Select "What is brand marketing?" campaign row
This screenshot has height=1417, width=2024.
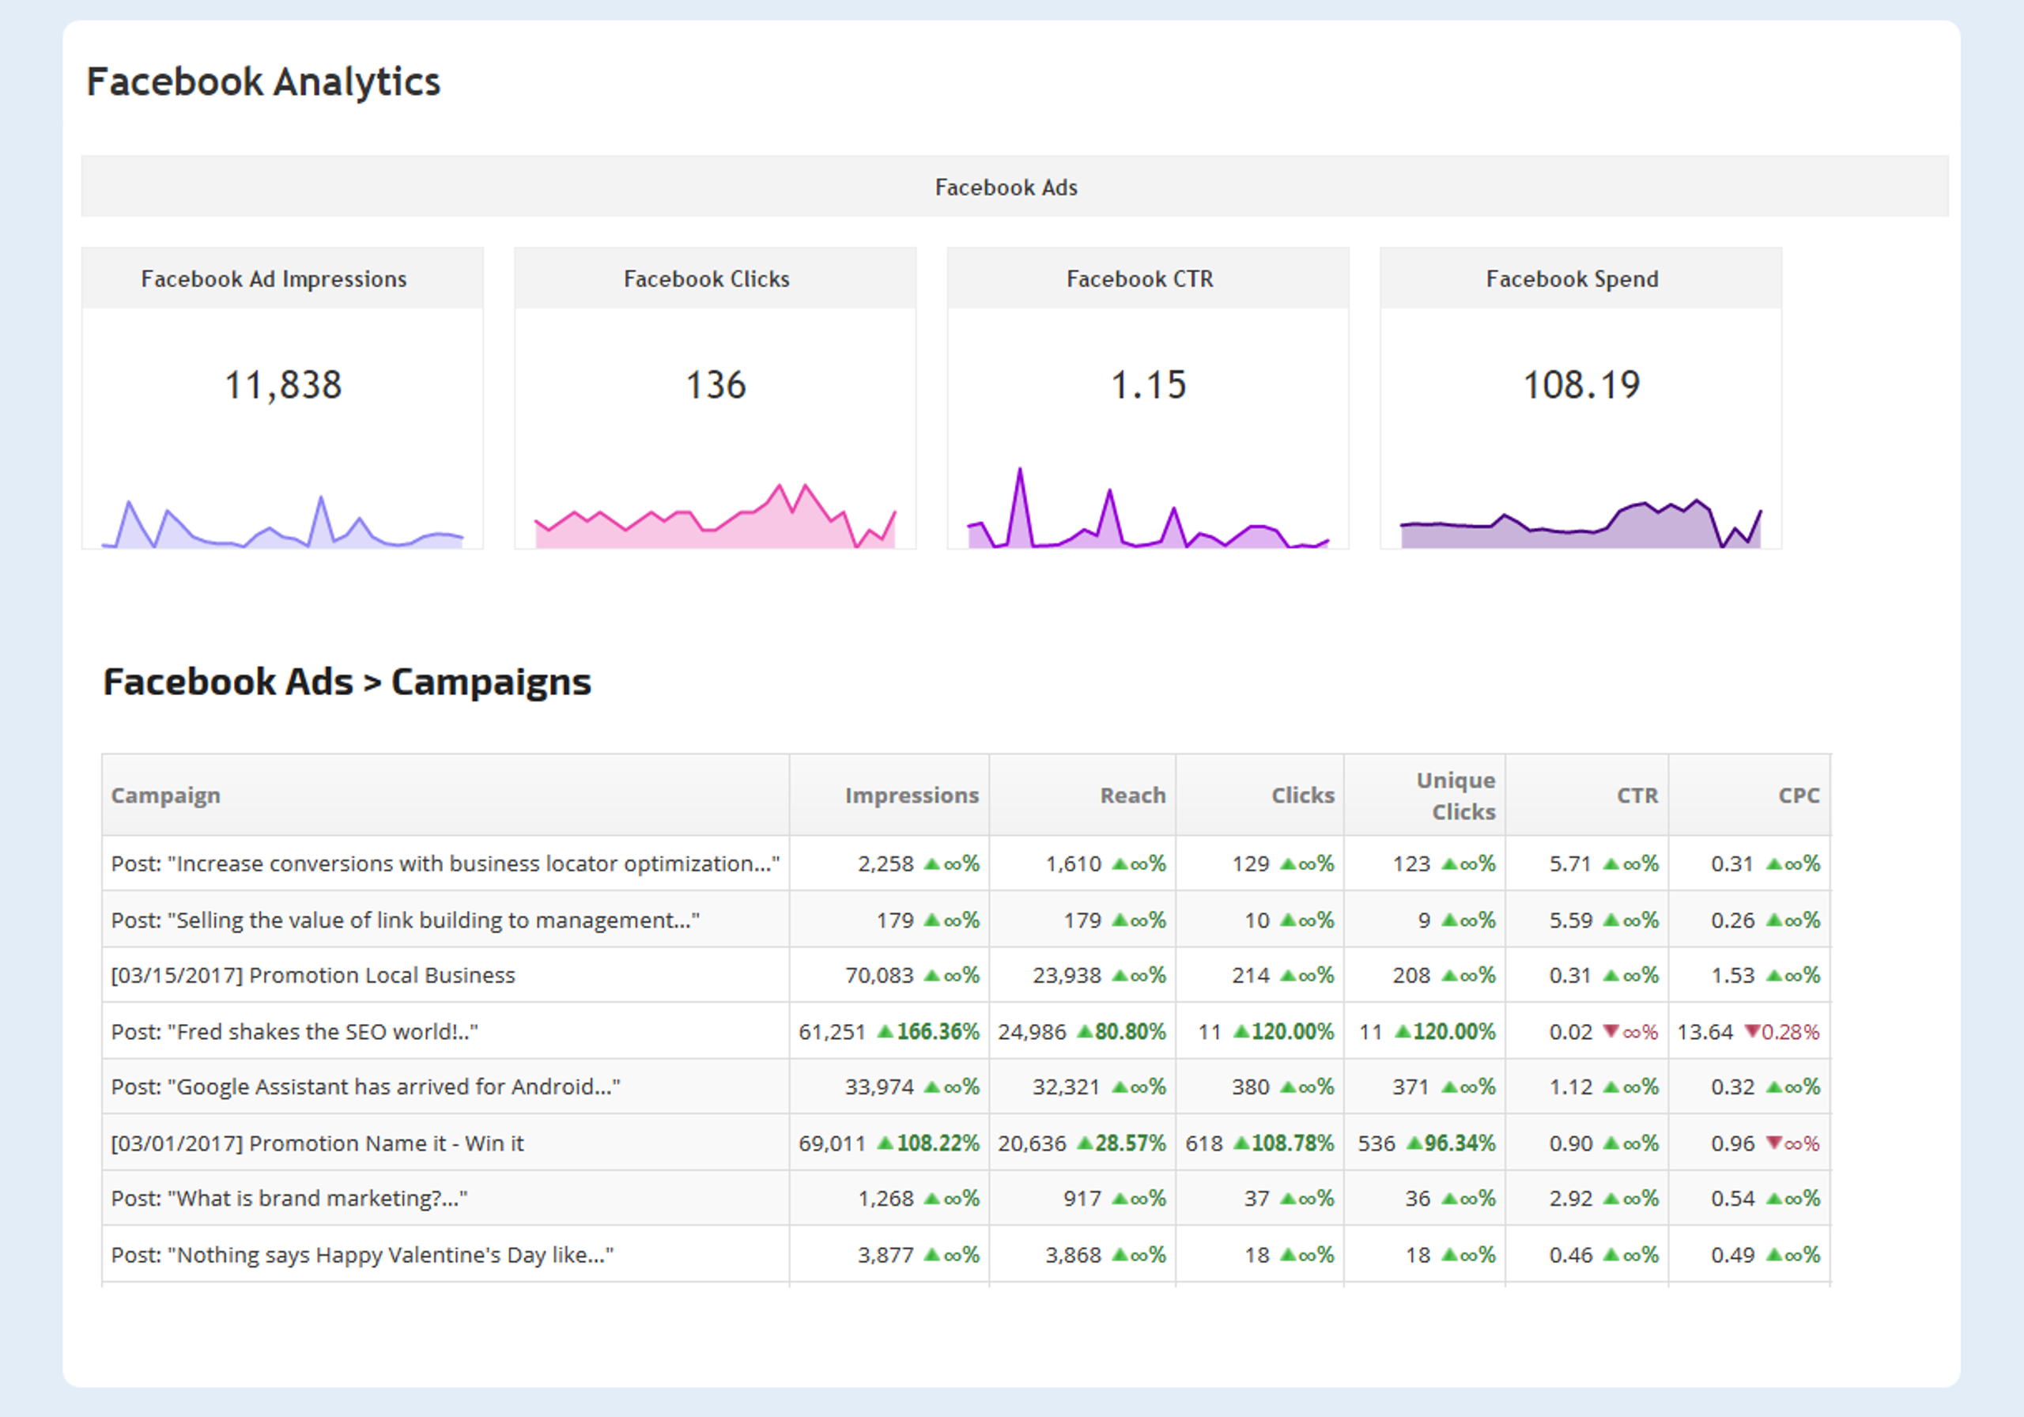(x=289, y=1198)
